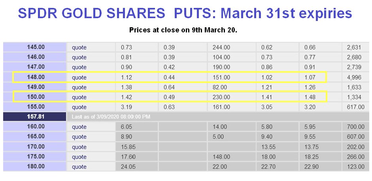Open the quote link for strike 180.00
Image resolution: width=372 pixels, height=181 pixels.
[x=79, y=167]
